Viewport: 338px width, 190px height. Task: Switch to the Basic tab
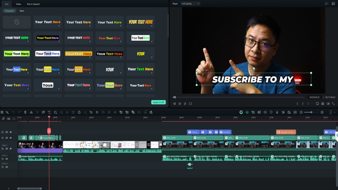[22, 11]
